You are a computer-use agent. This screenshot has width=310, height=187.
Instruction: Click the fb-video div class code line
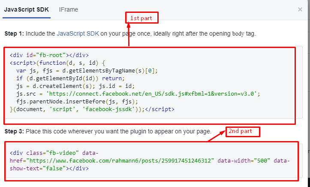(54, 153)
